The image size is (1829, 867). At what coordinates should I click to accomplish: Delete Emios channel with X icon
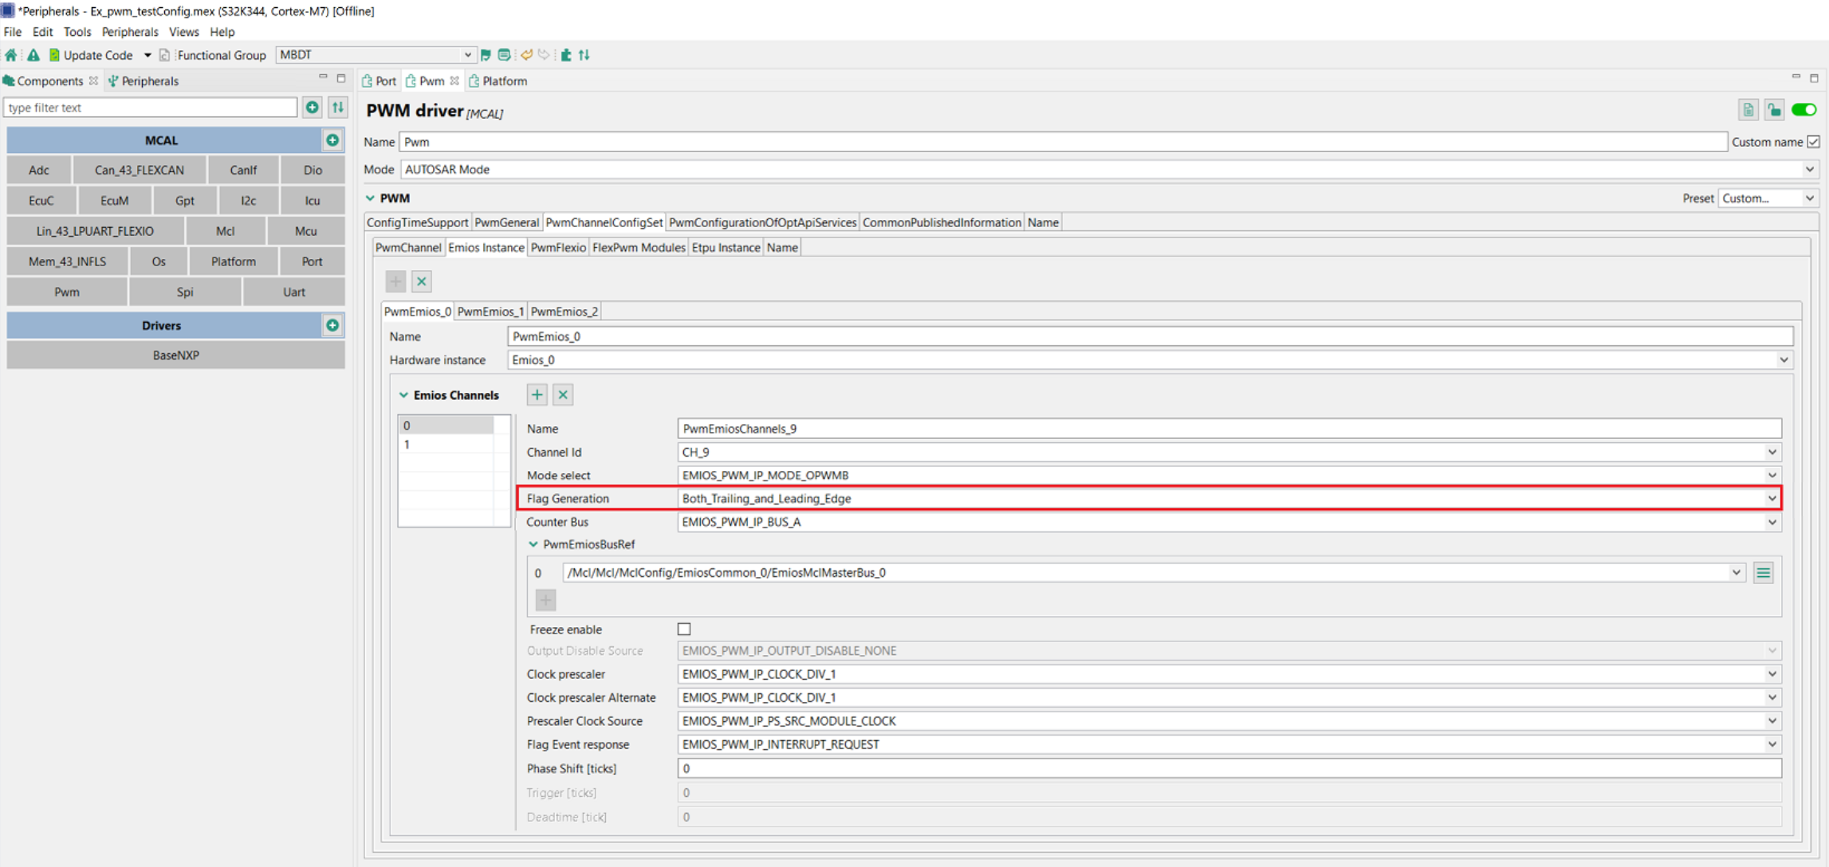[x=563, y=394]
